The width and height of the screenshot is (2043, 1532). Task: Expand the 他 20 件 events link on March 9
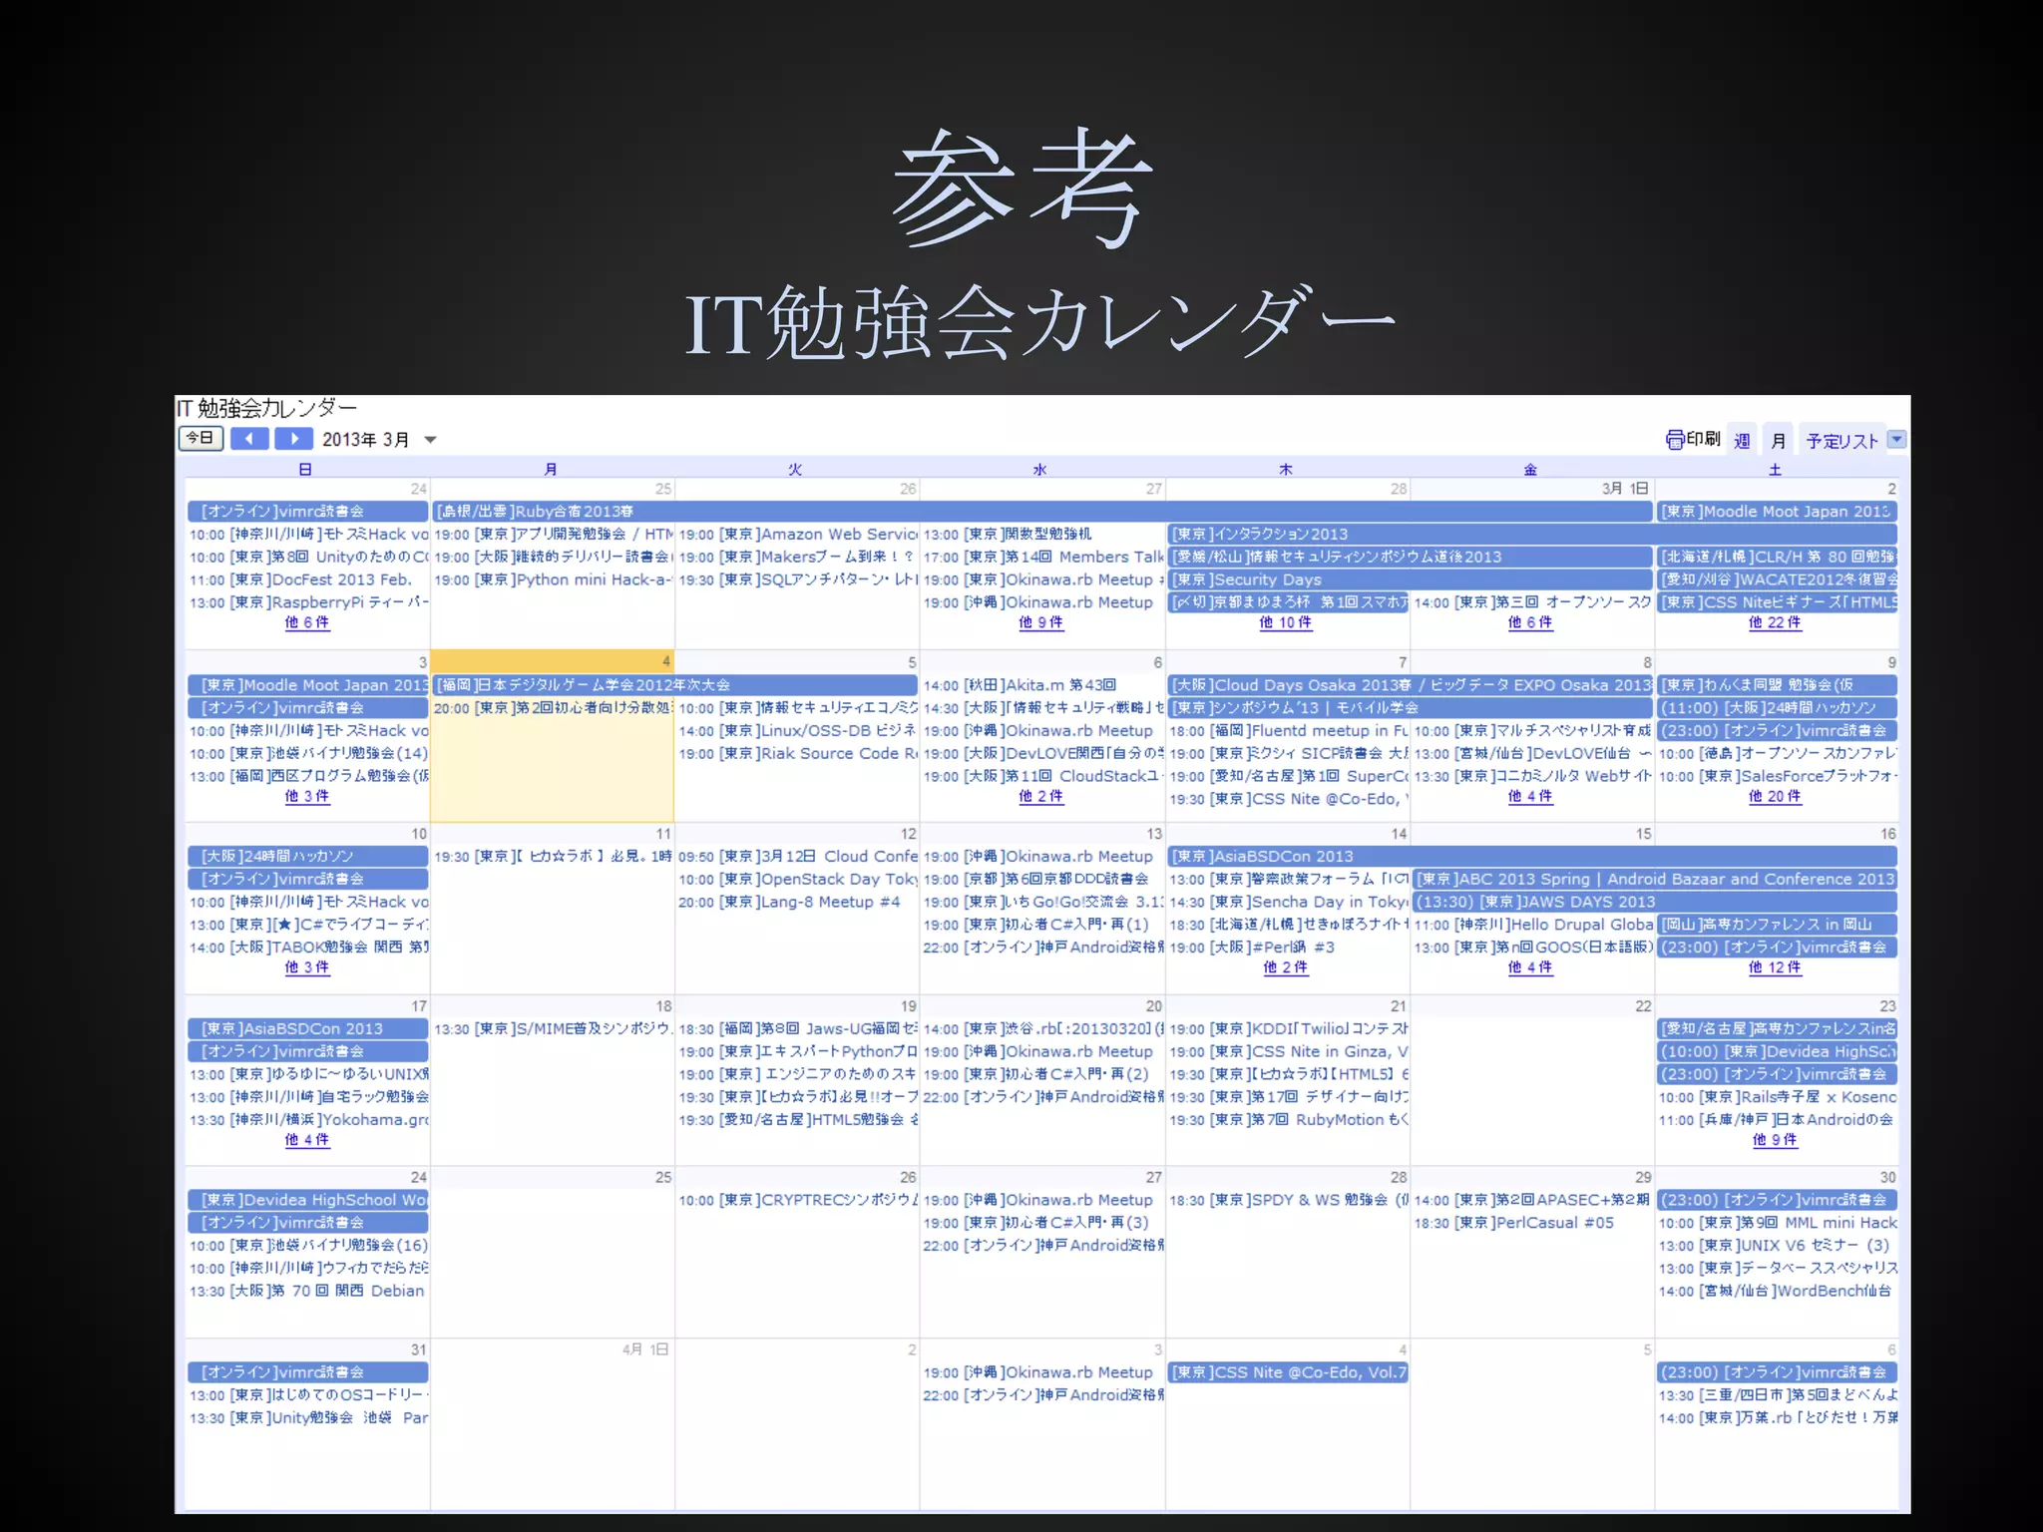pos(1775,796)
